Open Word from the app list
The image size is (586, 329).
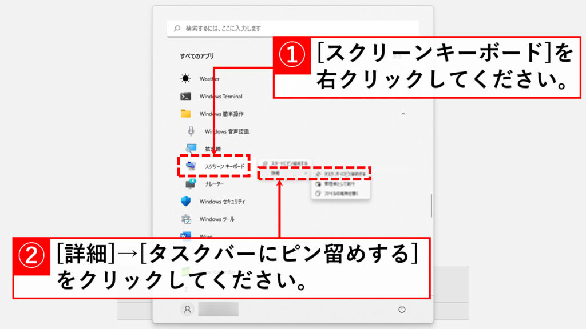(x=197, y=235)
